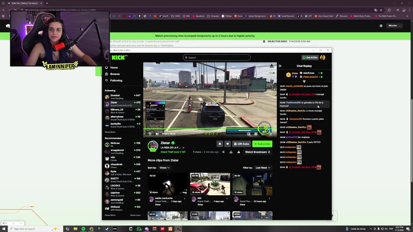This screenshot has height=232, width=413.
Task: Open Zlatar's avatar with the LIVE badge
Action: tap(153, 146)
